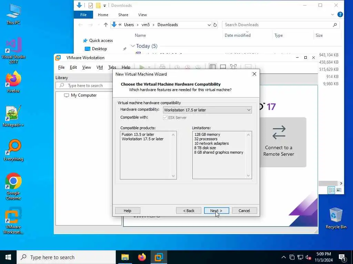Sort files by Name column header
The width and height of the screenshot is (353, 264).
tap(140, 35)
